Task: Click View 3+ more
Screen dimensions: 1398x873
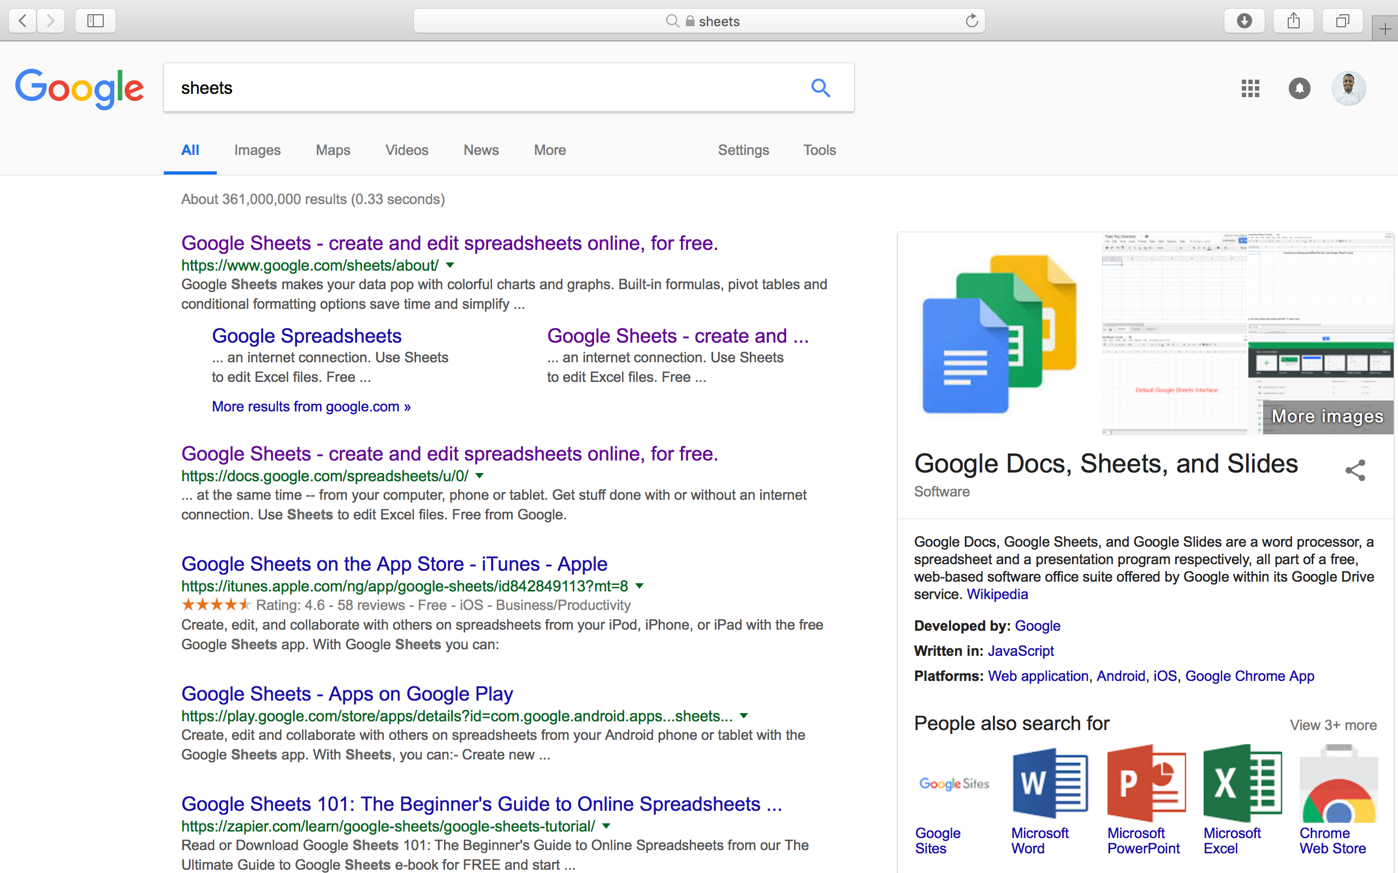Action: pos(1334,725)
